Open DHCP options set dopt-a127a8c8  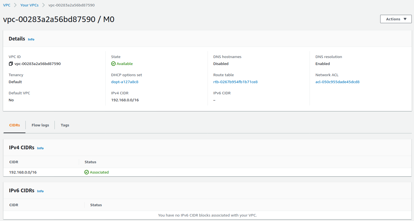tap(125, 82)
